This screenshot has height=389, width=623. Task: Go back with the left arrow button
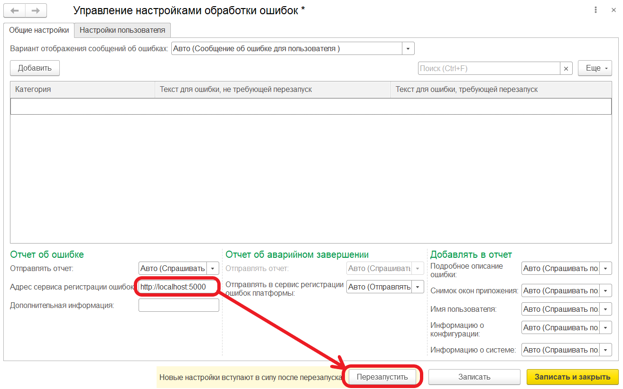click(14, 10)
